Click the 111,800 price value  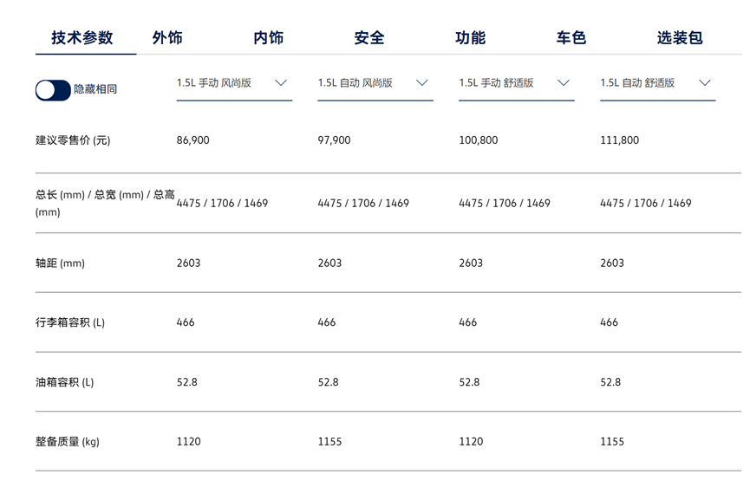point(619,140)
